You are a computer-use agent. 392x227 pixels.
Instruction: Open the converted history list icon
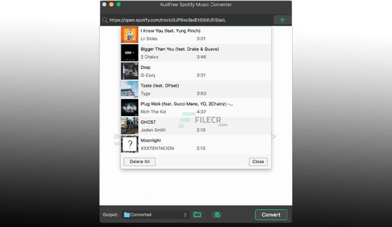[x=217, y=214]
